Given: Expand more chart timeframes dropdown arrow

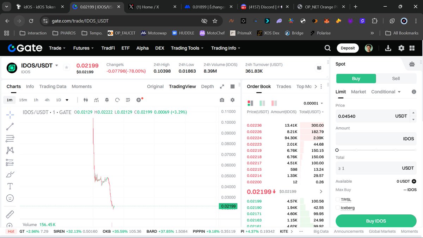Looking at the screenshot, I should point(67,100).
